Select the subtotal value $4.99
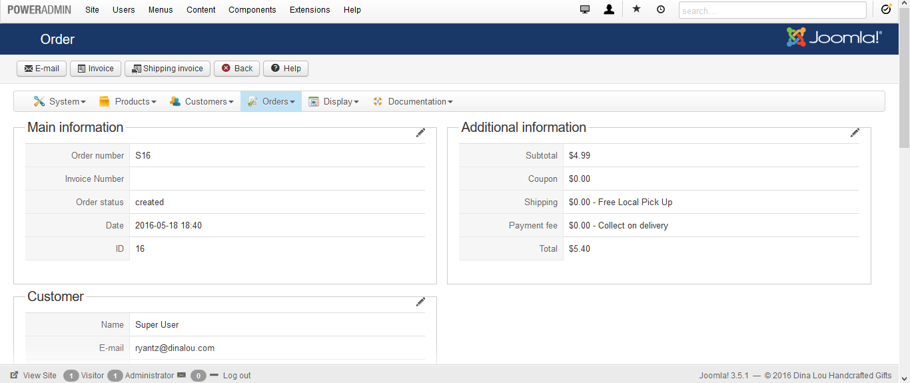The width and height of the screenshot is (910, 383). [x=580, y=155]
